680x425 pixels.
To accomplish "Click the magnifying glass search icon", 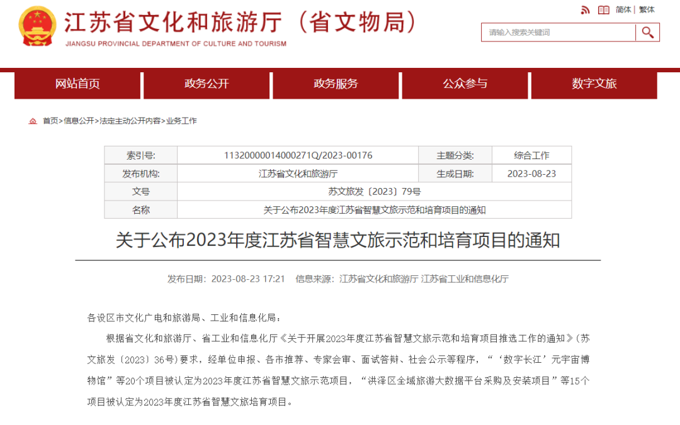I will point(647,33).
